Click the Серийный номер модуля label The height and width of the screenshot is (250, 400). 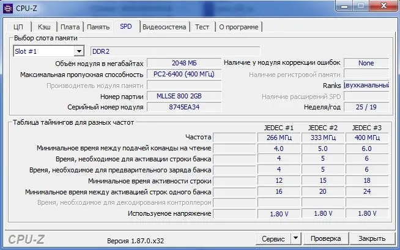pyautogui.click(x=105, y=108)
